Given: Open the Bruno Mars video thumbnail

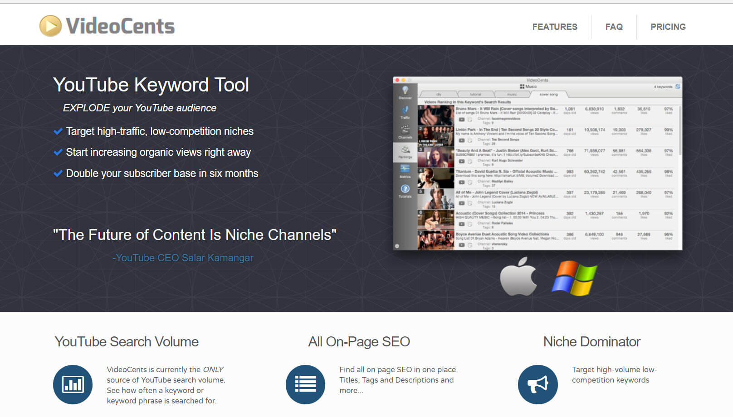Looking at the screenshot, I should 436,115.
